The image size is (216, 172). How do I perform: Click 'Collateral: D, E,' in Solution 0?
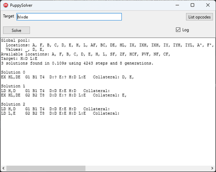(113, 77)
